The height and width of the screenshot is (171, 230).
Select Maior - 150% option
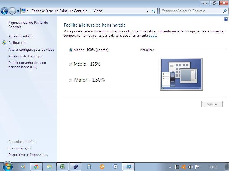(x=87, y=80)
